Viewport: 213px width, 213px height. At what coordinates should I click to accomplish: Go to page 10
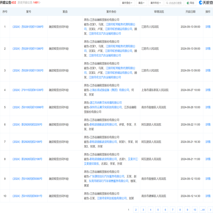[x=195, y=210]
